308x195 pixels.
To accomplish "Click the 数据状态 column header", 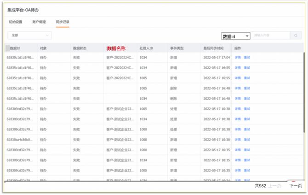I will tap(80, 48).
